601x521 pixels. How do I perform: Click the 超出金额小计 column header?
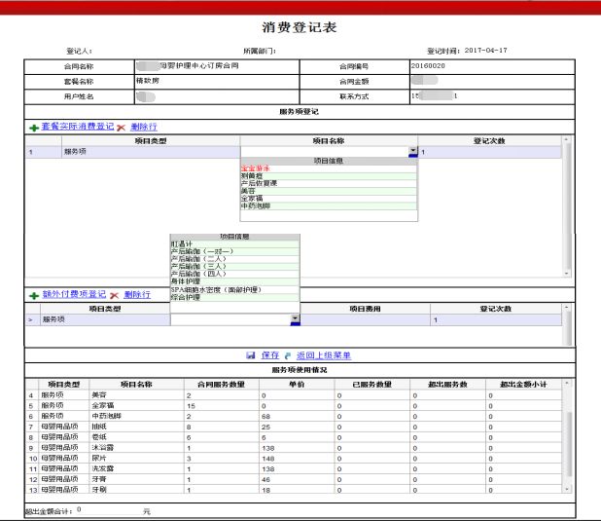[523, 385]
